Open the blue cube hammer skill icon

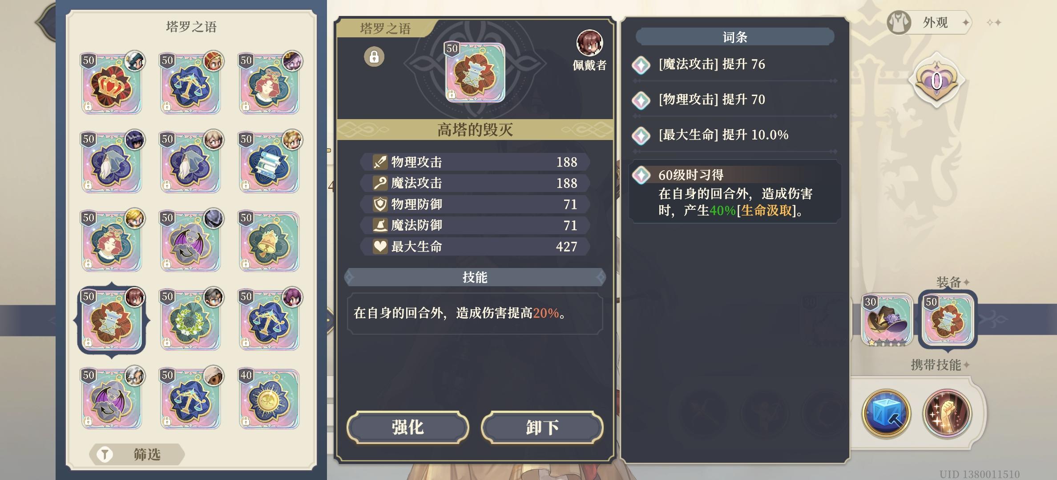click(x=886, y=414)
